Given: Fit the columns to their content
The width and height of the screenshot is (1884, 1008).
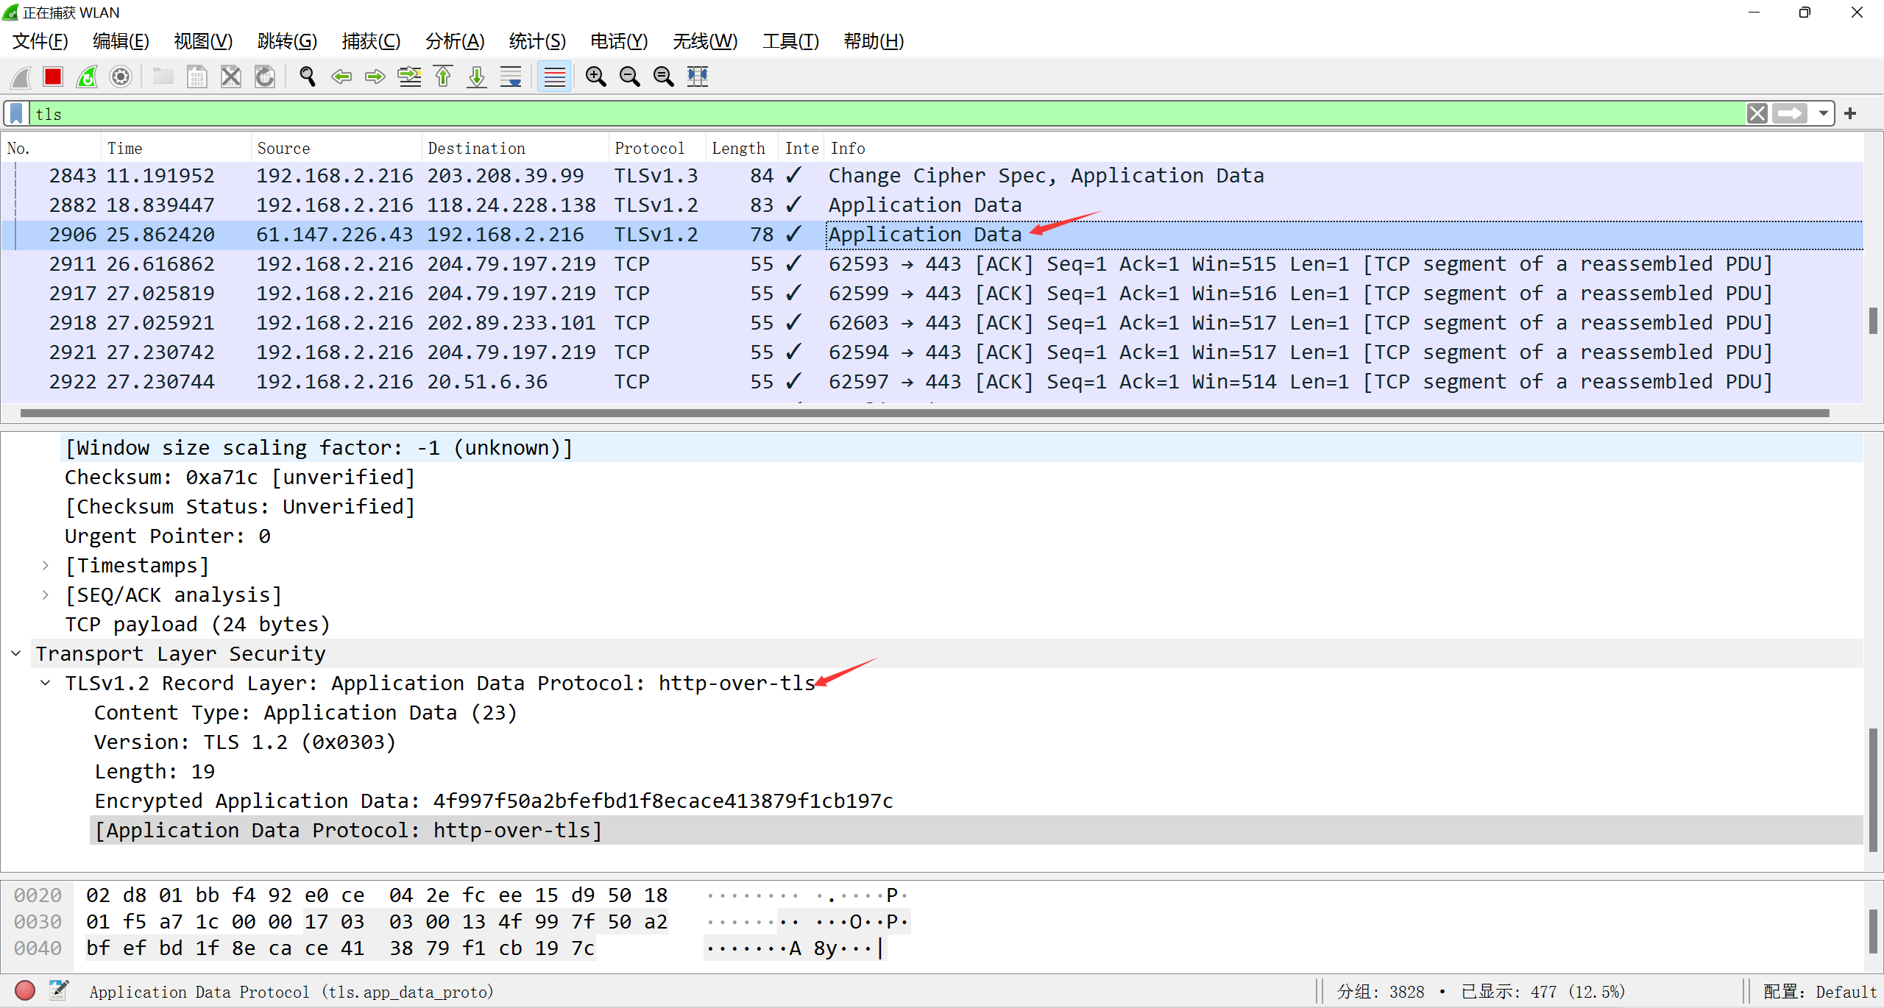Looking at the screenshot, I should click(698, 77).
